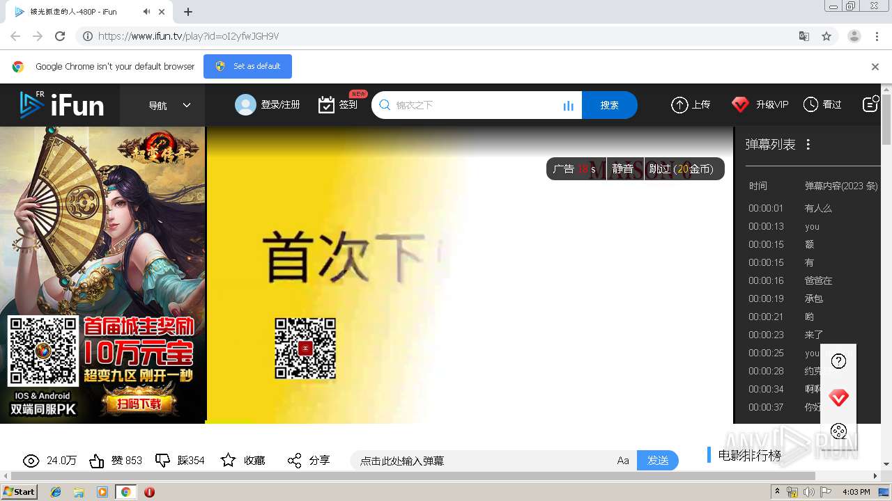This screenshot has width=892, height=501.
Task: Click the iFun logo
Action: click(x=61, y=105)
